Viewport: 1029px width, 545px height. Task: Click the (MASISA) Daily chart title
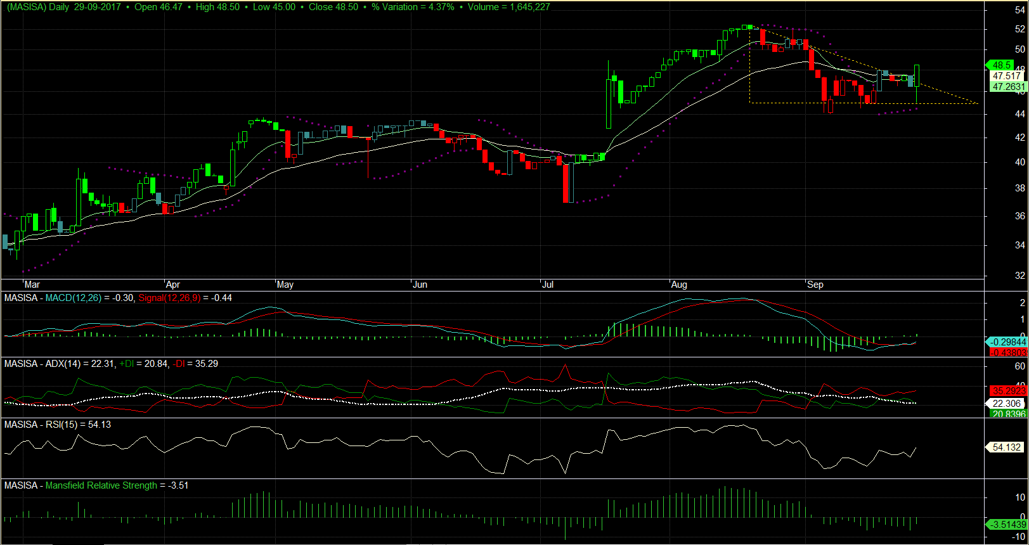point(37,7)
